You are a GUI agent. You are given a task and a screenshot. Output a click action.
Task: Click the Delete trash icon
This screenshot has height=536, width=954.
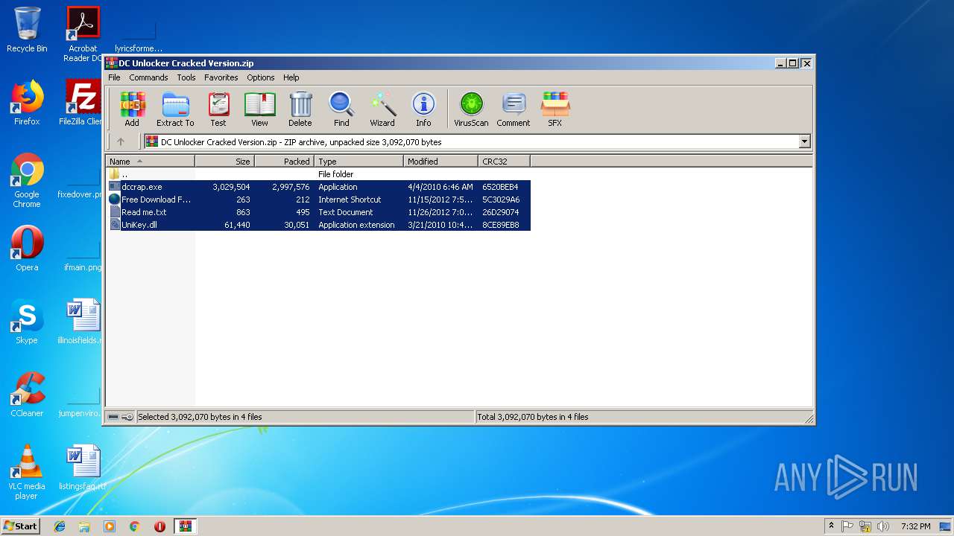[300, 109]
